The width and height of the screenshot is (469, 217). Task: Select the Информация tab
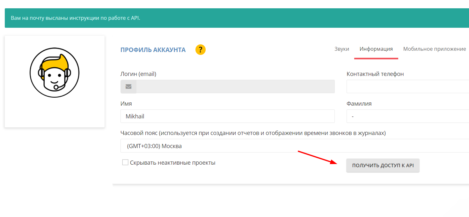pyautogui.click(x=376, y=49)
